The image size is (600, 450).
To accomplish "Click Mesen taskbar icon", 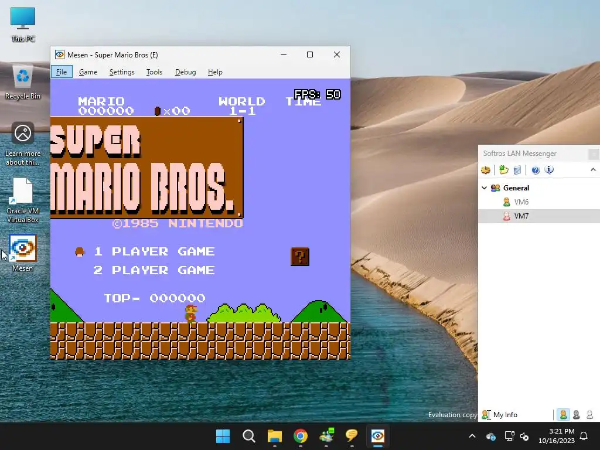I will coord(378,436).
